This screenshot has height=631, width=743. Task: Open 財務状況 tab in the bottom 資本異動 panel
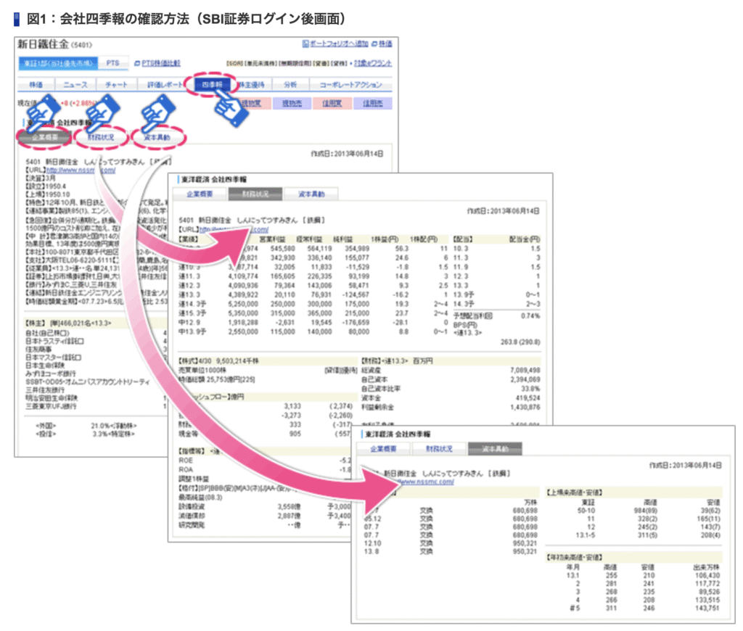pos(439,449)
